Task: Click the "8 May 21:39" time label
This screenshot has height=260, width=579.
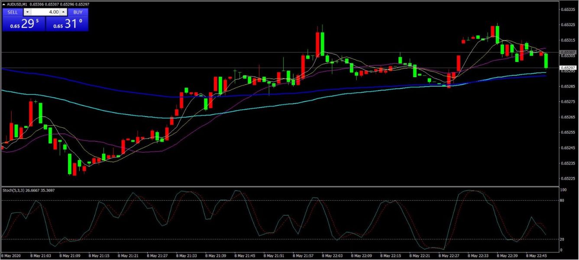Action: tap(216, 256)
